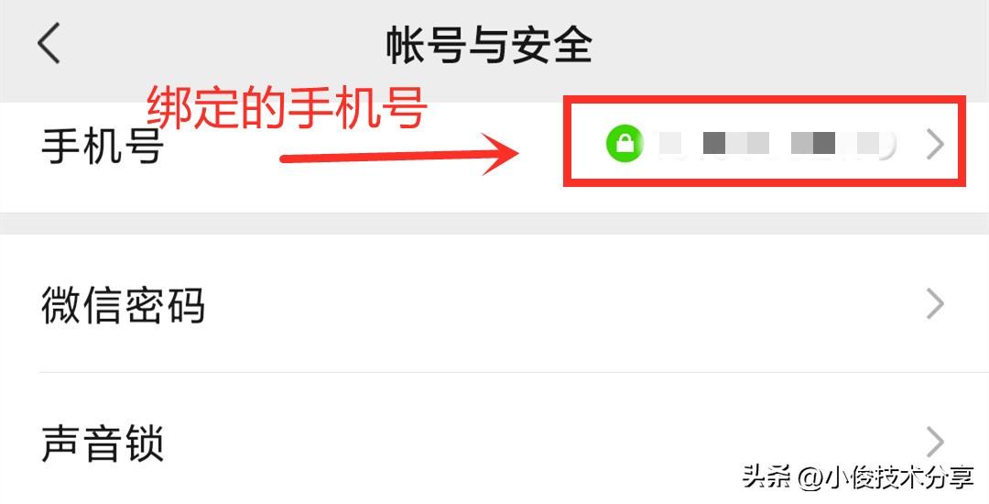Click the empty header area right of the title
The height and width of the screenshot is (504, 989).
point(788,44)
